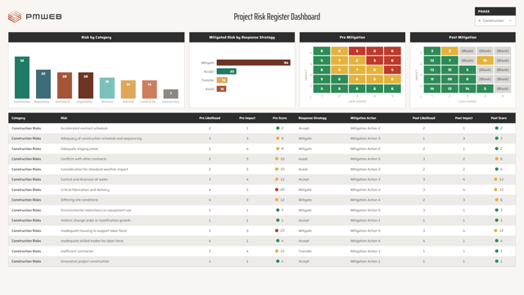Select 'Inefficient contractor' risk row

point(262,251)
